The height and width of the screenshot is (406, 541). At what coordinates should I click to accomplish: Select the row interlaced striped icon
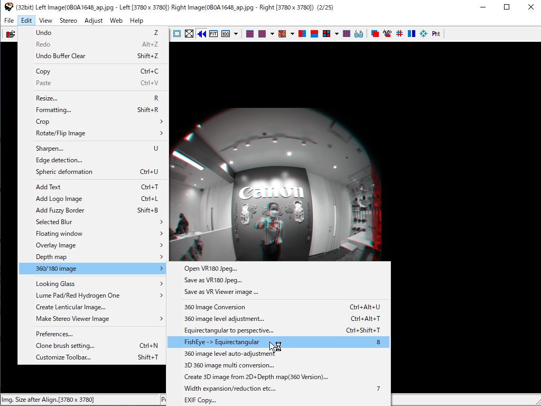click(250, 34)
